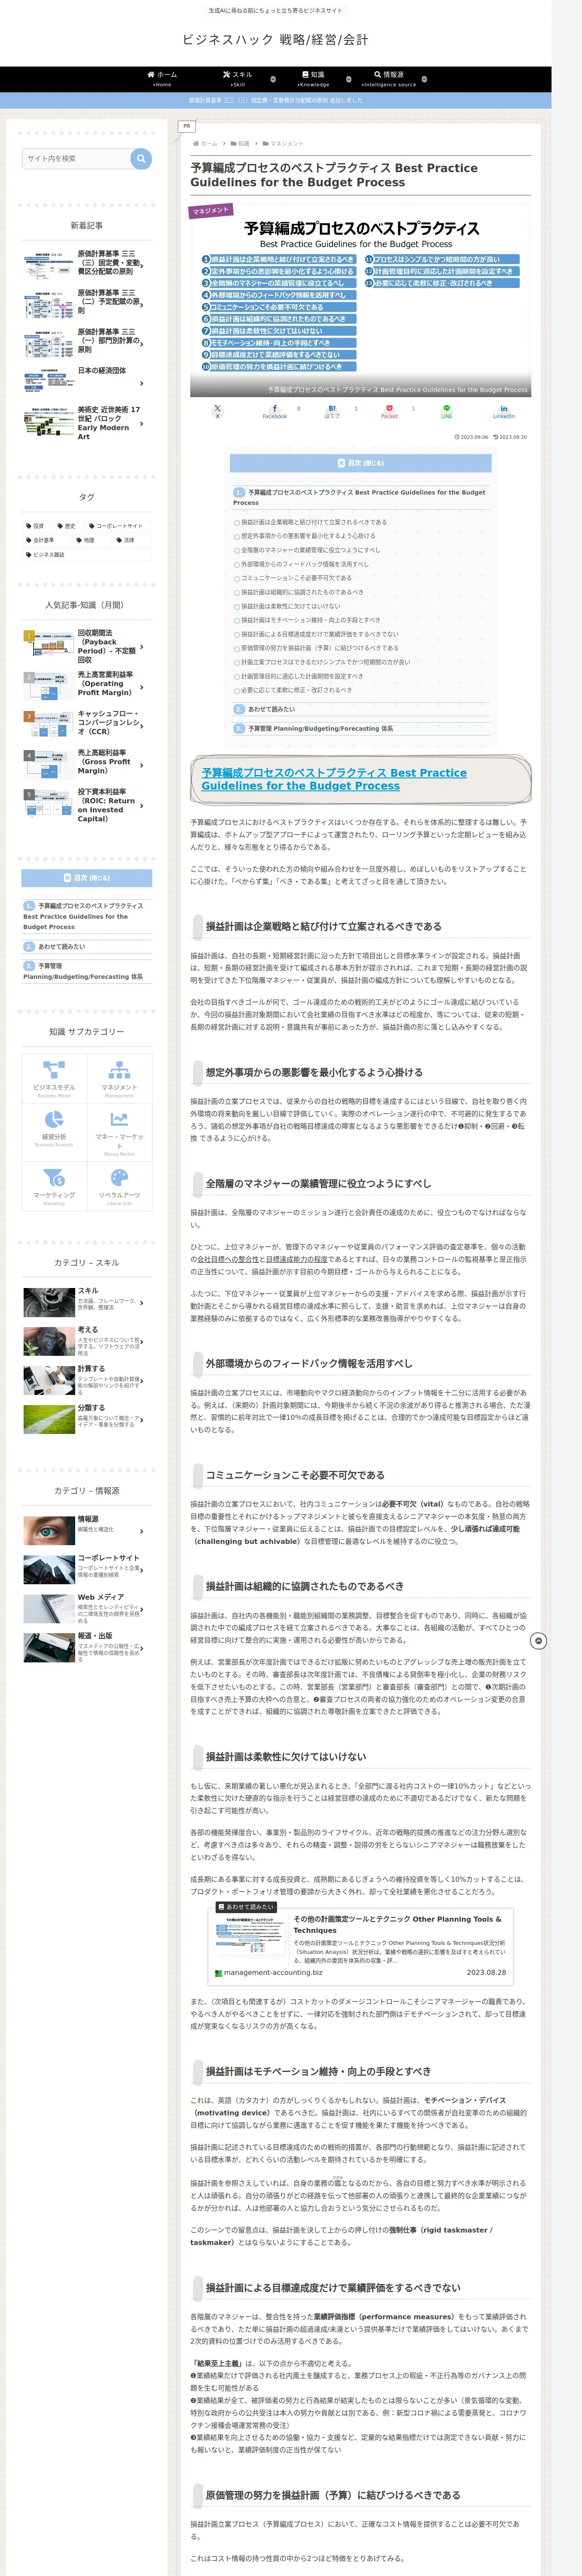This screenshot has height=2576, width=582.
Task: Save the article to Pocket
Action: (x=389, y=411)
